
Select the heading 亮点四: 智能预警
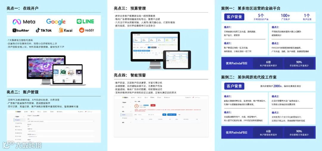130,75
